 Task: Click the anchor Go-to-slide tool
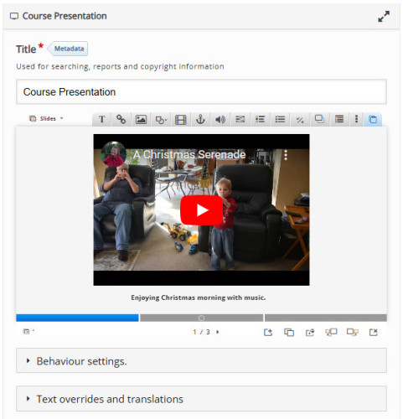point(200,120)
